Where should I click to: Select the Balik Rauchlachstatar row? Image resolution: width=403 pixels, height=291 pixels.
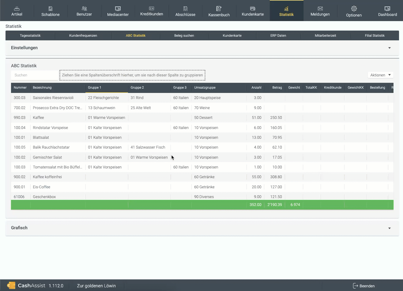click(x=202, y=147)
